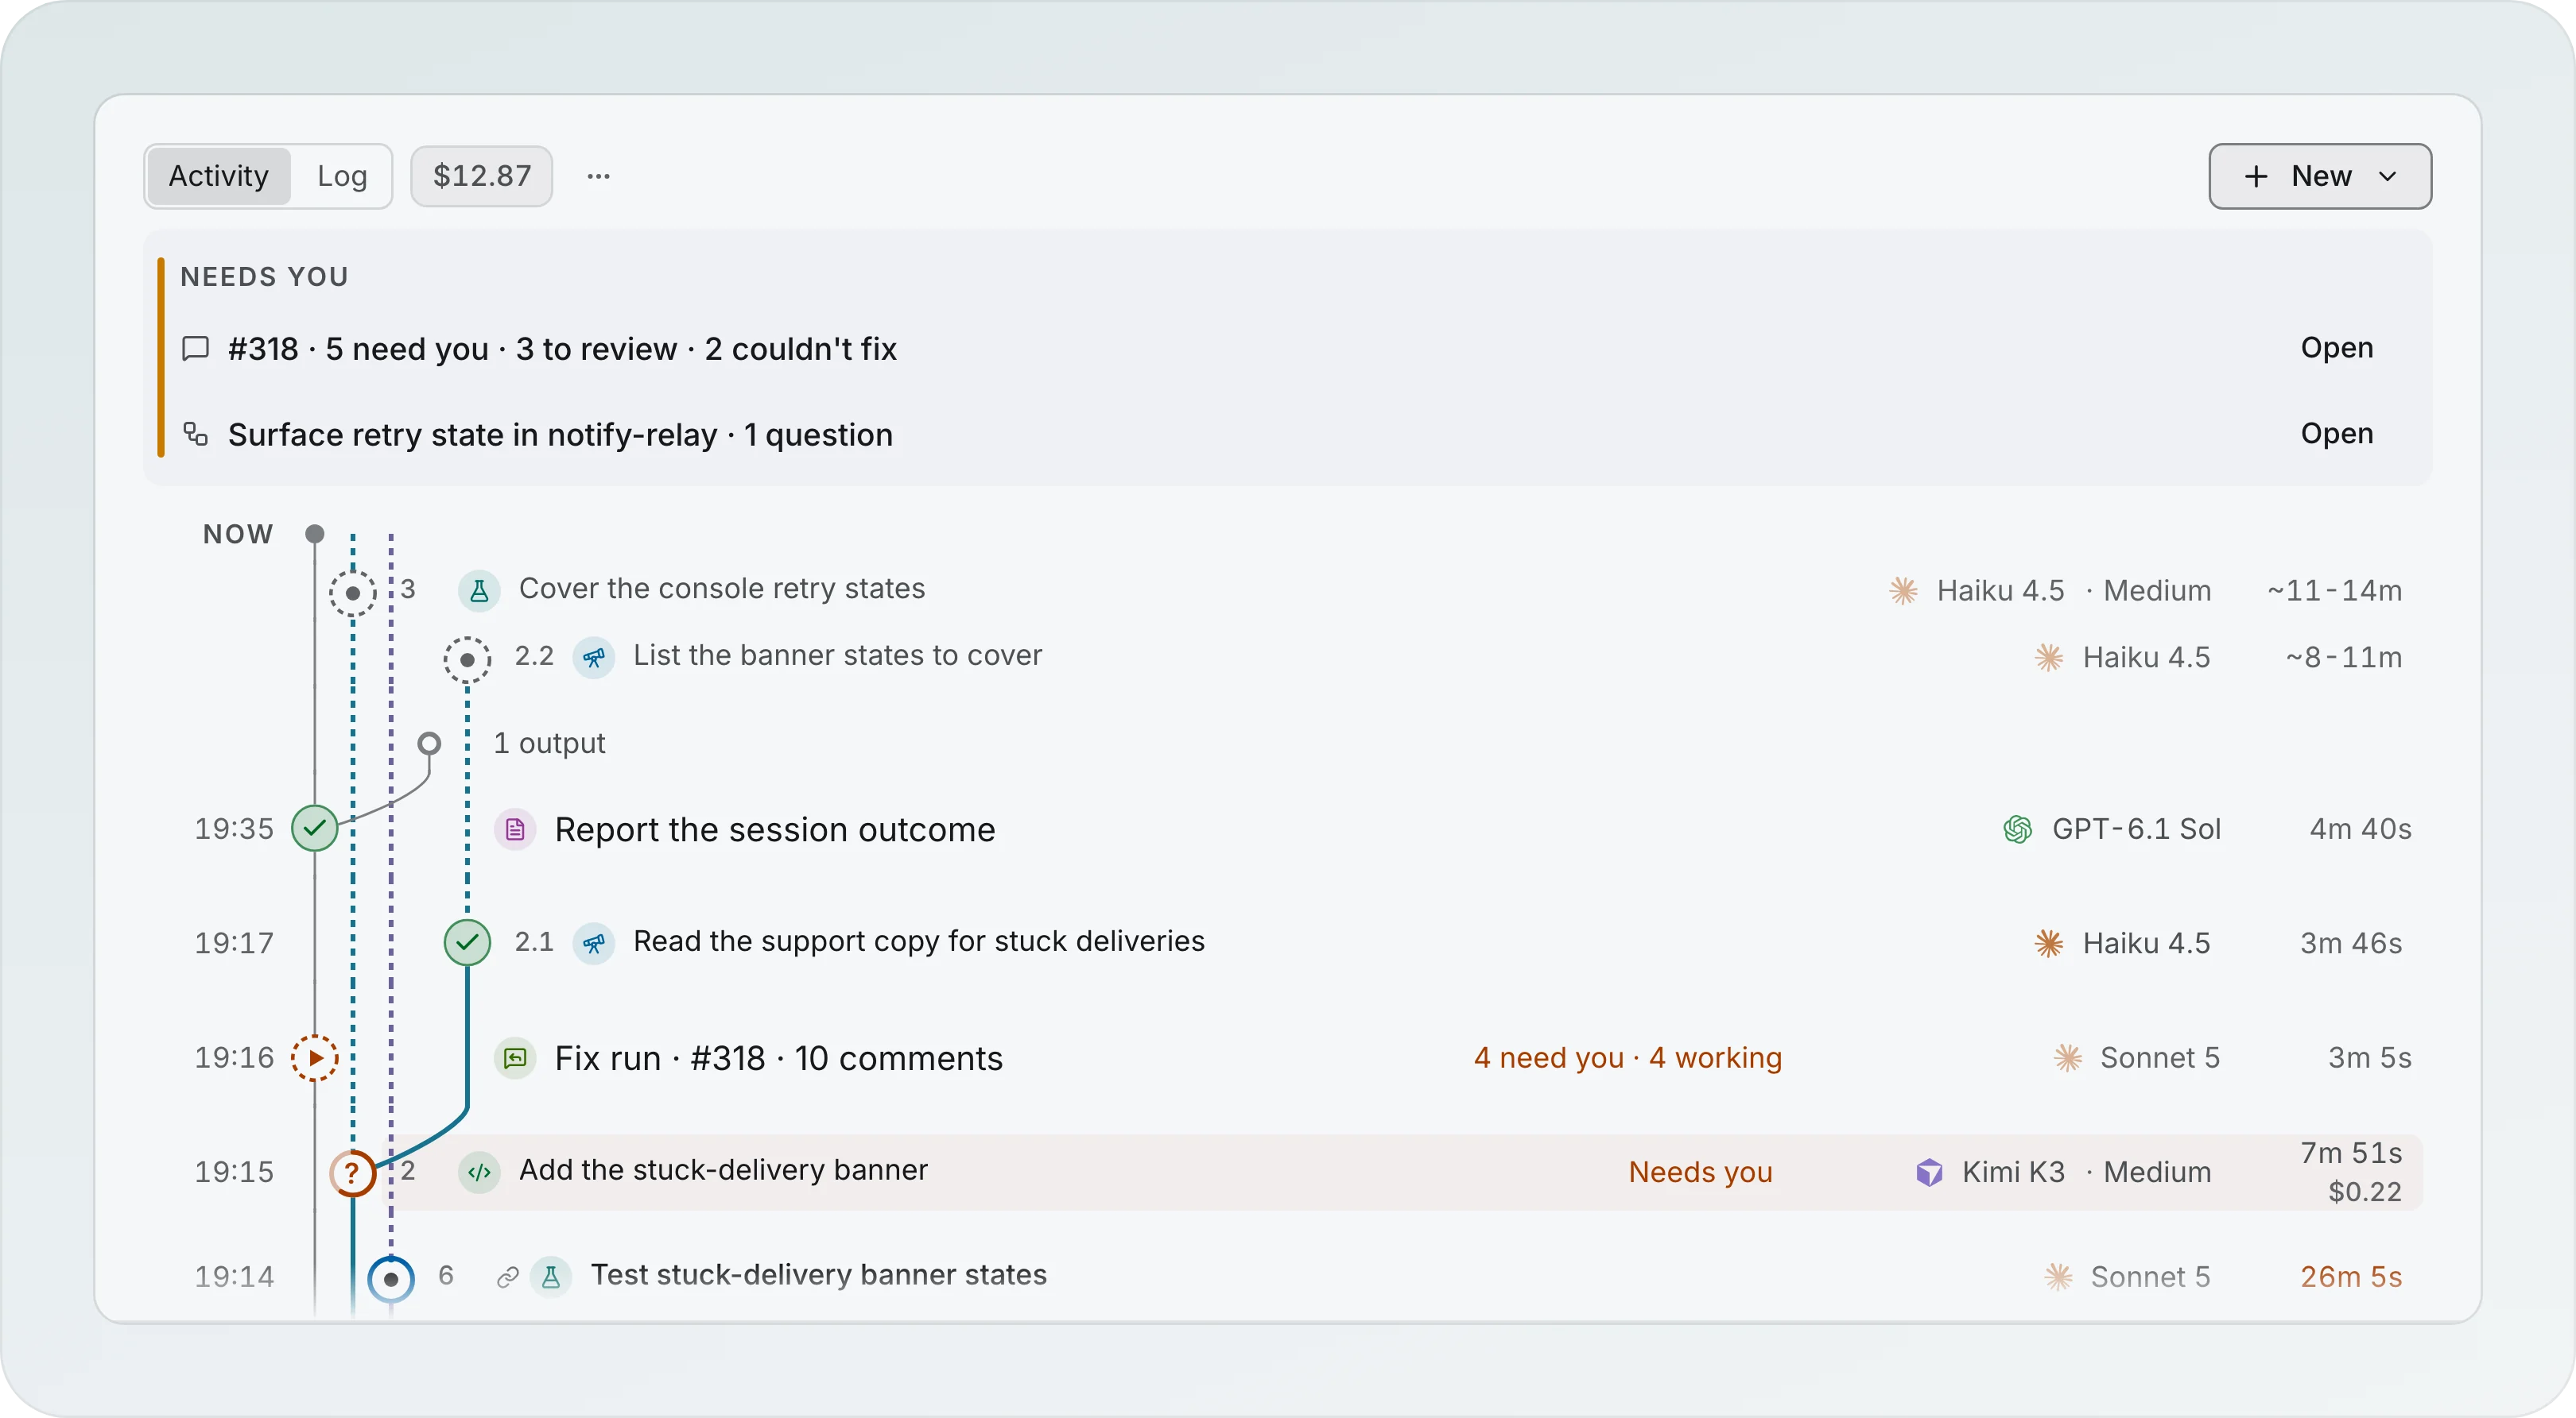The width and height of the screenshot is (2576, 1418).
Task: Click the Sonnet 5 icon on the Fix run row
Action: (x=2067, y=1058)
